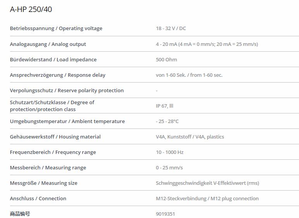Image resolution: width=299 pixels, height=218 pixels.
Task: Select the Analogausgang / Analog output label
Action: tap(48, 44)
